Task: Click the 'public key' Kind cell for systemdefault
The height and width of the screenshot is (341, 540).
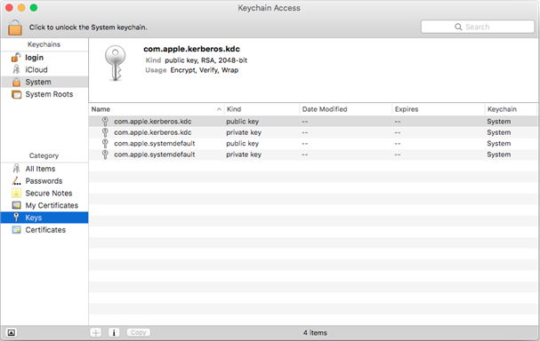Action: (243, 143)
